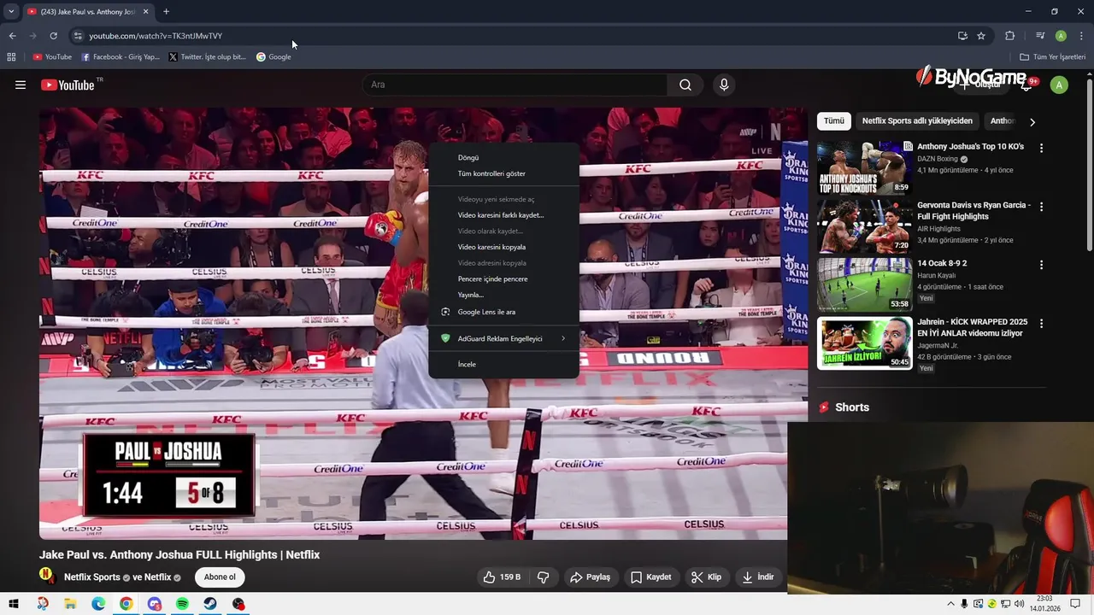The width and height of the screenshot is (1094, 615).
Task: Reload the YouTube page
Action: tap(53, 36)
